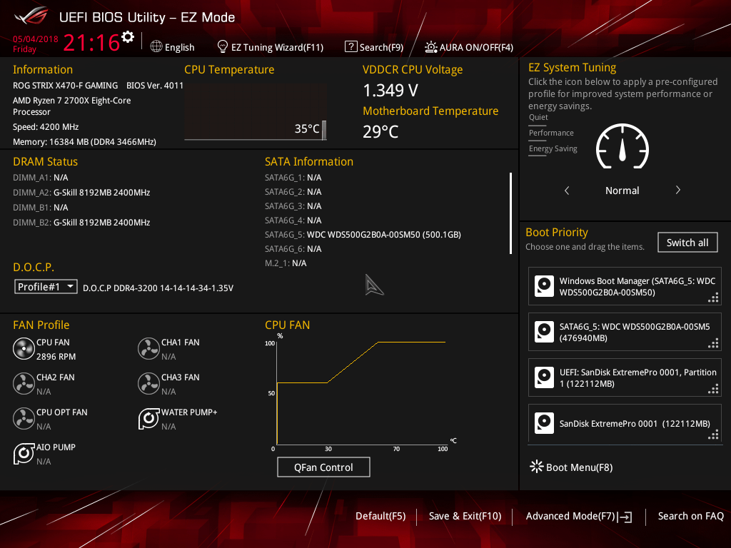Click the ROG logo
This screenshot has height=548, width=731.
31,16
